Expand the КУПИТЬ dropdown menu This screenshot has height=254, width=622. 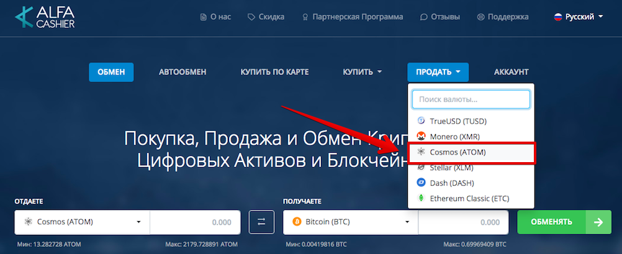point(362,72)
